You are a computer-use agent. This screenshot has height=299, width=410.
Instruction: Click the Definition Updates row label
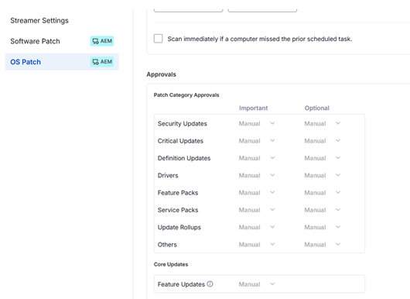pos(184,158)
